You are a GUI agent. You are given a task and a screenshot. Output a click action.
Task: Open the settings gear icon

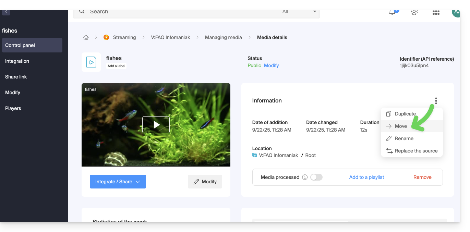(x=414, y=12)
